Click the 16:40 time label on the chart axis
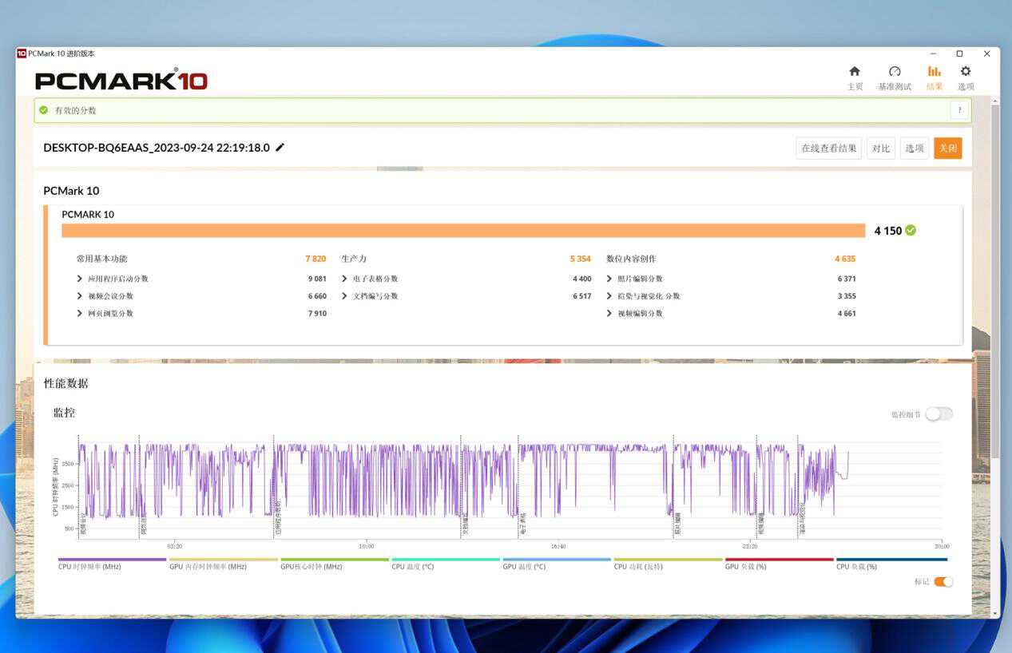 click(x=558, y=546)
